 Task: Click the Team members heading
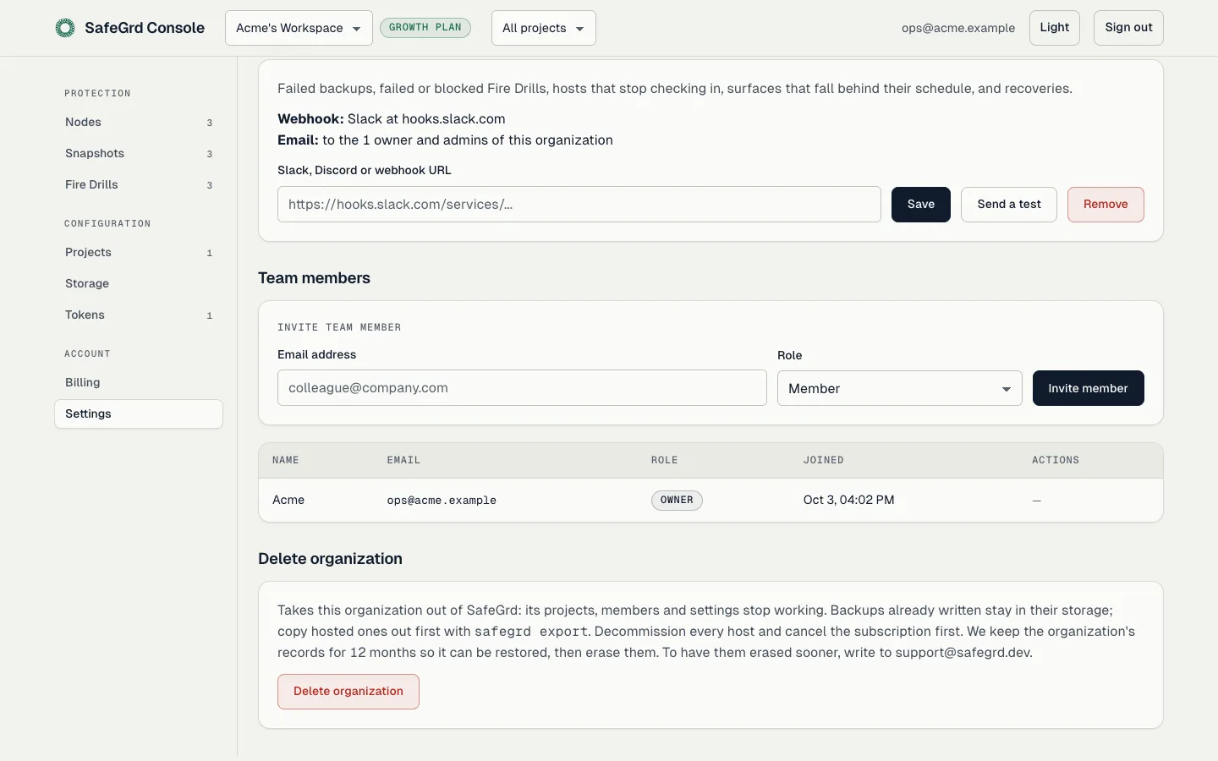point(314,278)
